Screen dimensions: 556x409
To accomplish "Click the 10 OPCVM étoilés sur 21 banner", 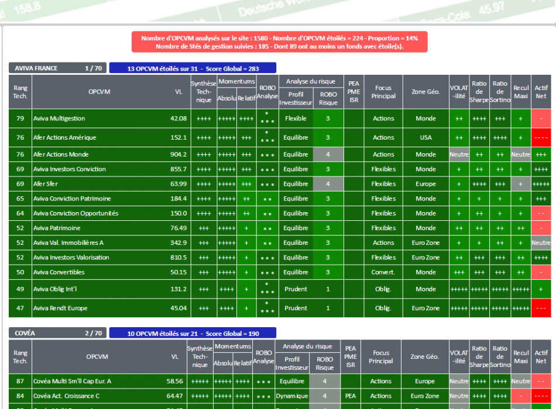I will click(193, 333).
